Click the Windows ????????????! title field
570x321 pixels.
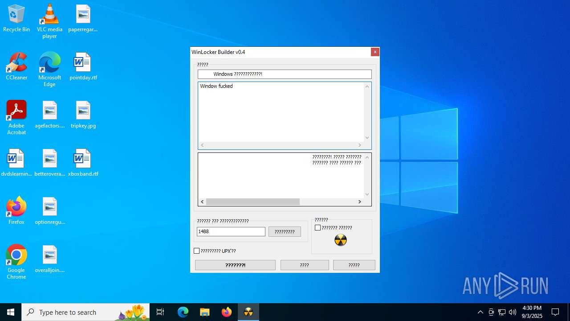click(285, 74)
